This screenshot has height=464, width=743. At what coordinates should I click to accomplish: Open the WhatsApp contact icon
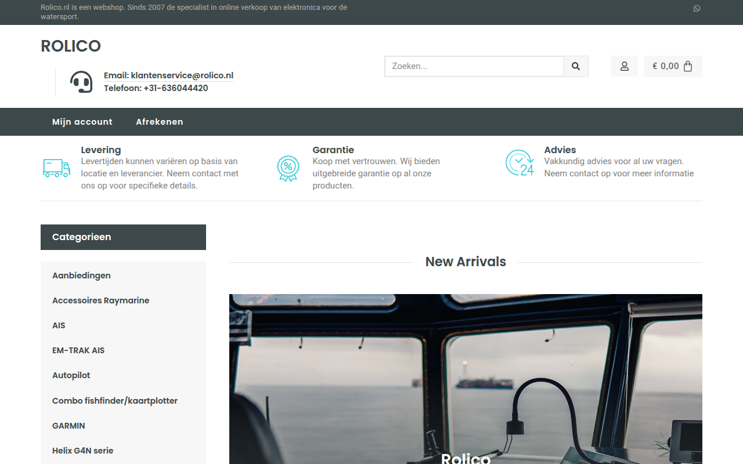[697, 8]
